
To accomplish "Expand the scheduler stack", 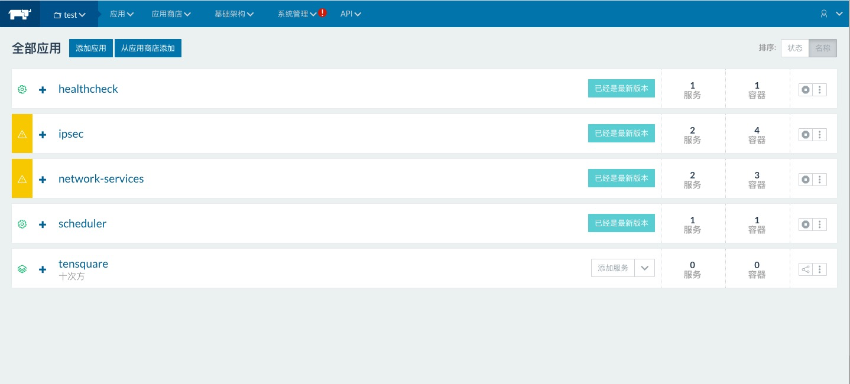I will 43,224.
